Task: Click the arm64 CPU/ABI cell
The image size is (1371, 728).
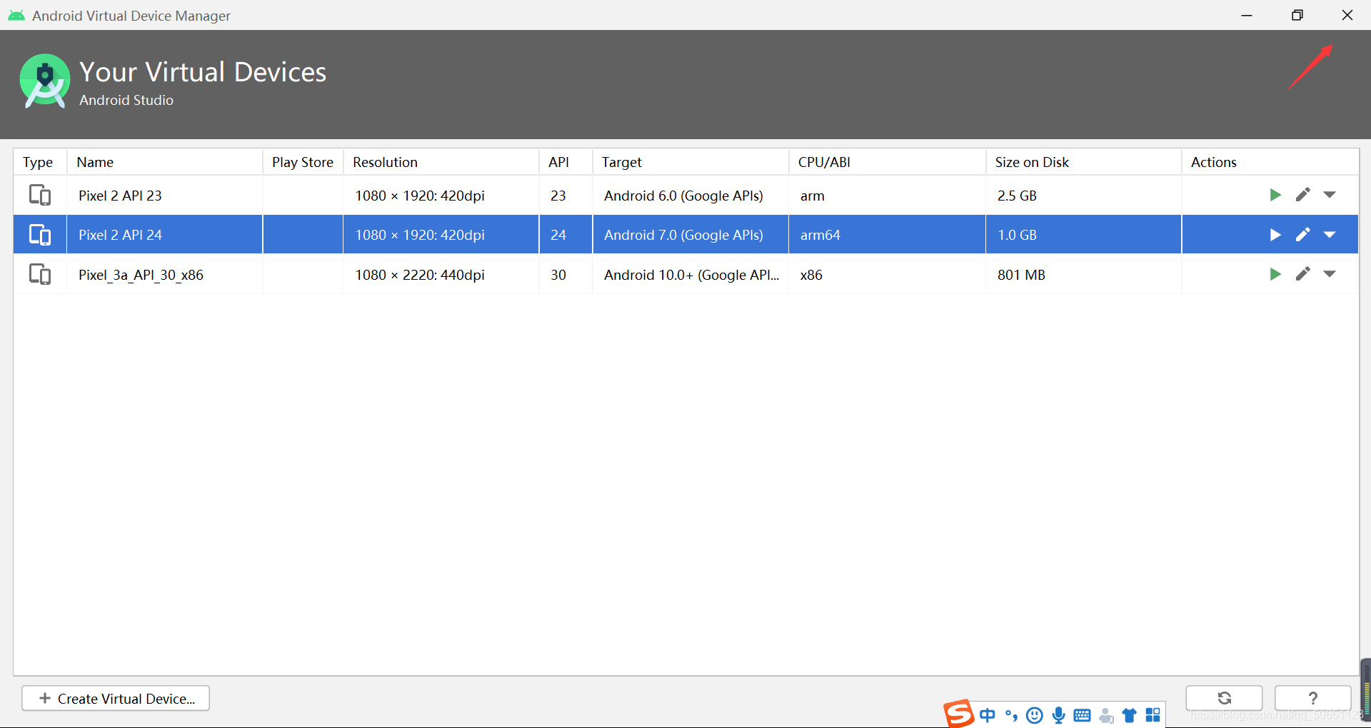Action: [x=888, y=235]
